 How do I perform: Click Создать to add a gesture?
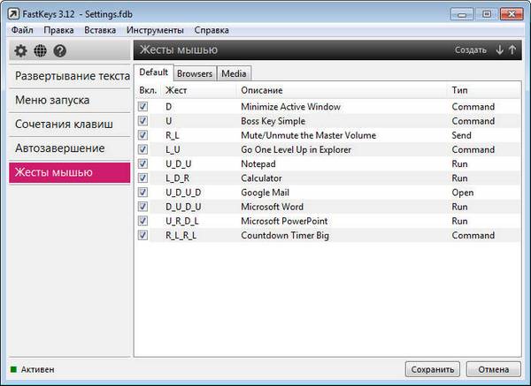(471, 50)
